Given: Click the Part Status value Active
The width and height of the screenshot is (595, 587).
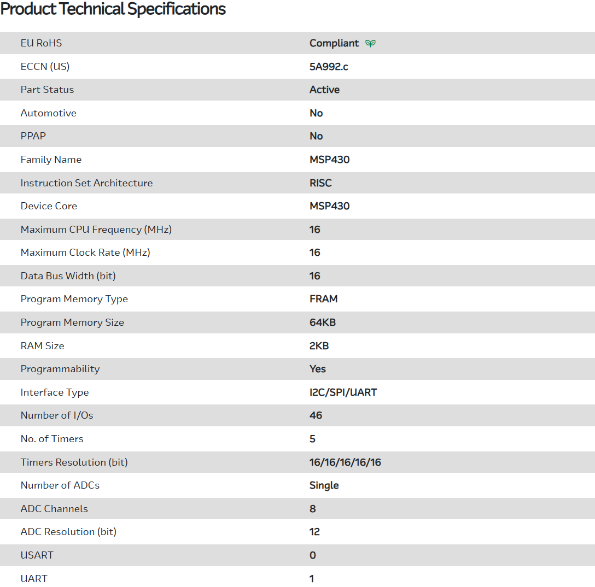Looking at the screenshot, I should pos(324,90).
